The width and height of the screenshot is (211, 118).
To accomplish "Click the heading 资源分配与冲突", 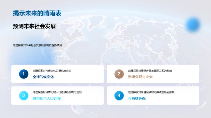I will point(140,77).
